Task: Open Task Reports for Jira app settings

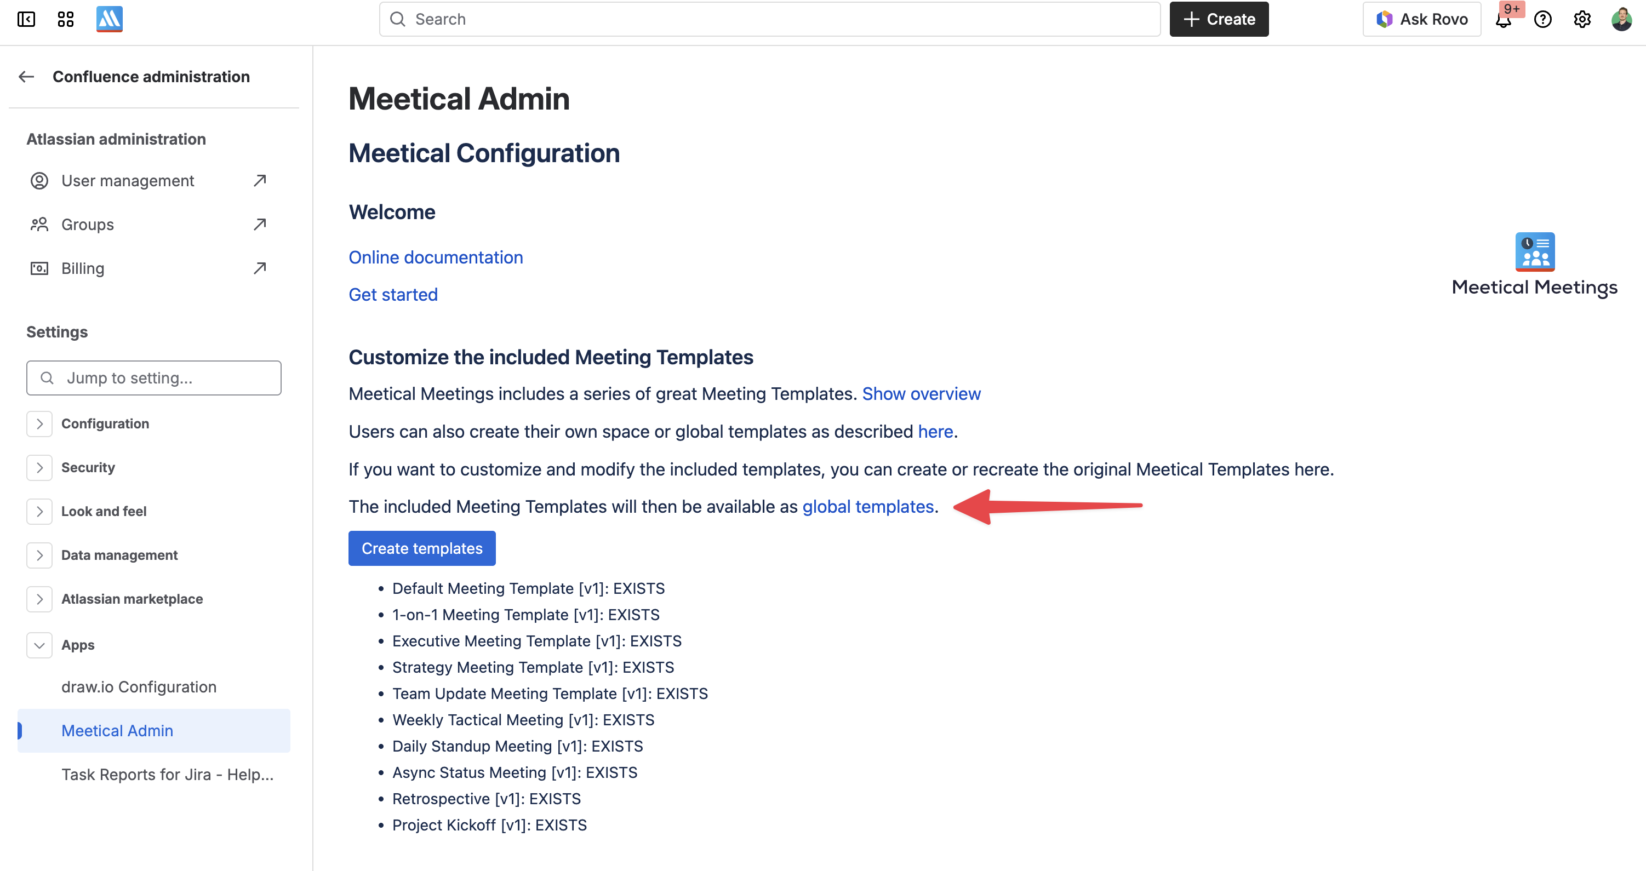Action: point(168,775)
